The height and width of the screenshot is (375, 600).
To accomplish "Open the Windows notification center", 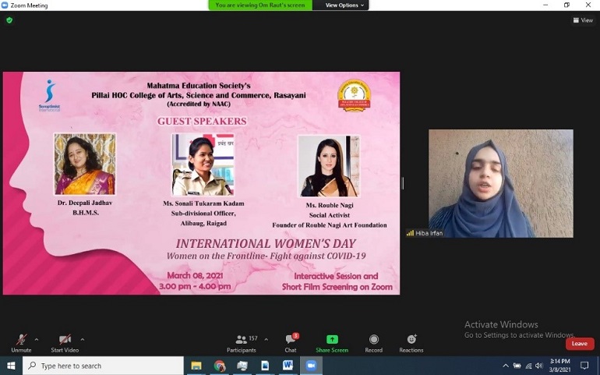I will pyautogui.click(x=584, y=366).
